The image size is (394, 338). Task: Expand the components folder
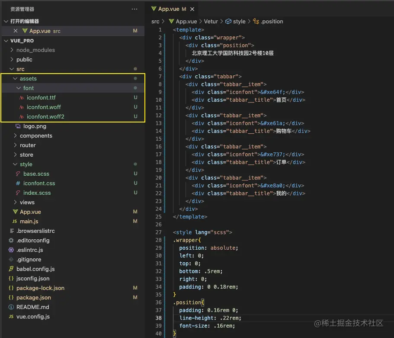tap(15, 135)
